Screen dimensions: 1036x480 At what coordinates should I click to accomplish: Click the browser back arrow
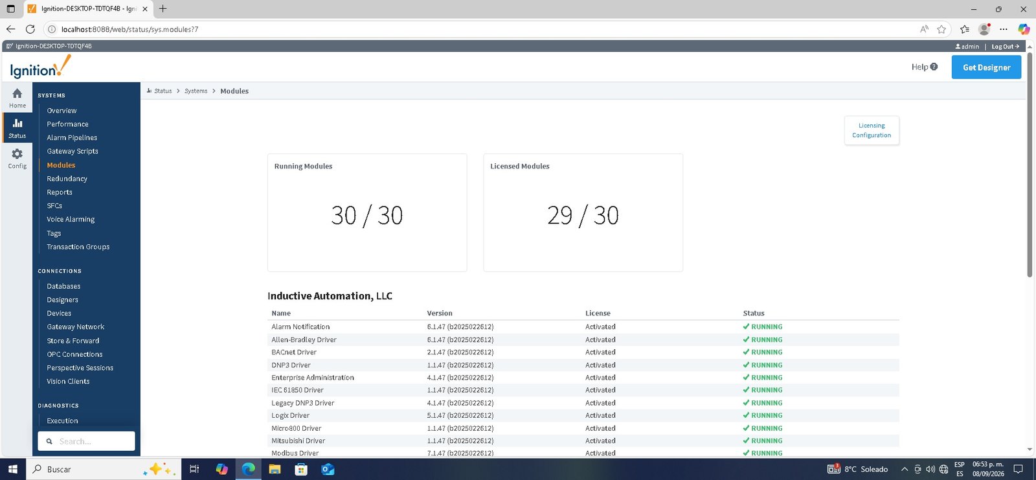click(x=10, y=29)
